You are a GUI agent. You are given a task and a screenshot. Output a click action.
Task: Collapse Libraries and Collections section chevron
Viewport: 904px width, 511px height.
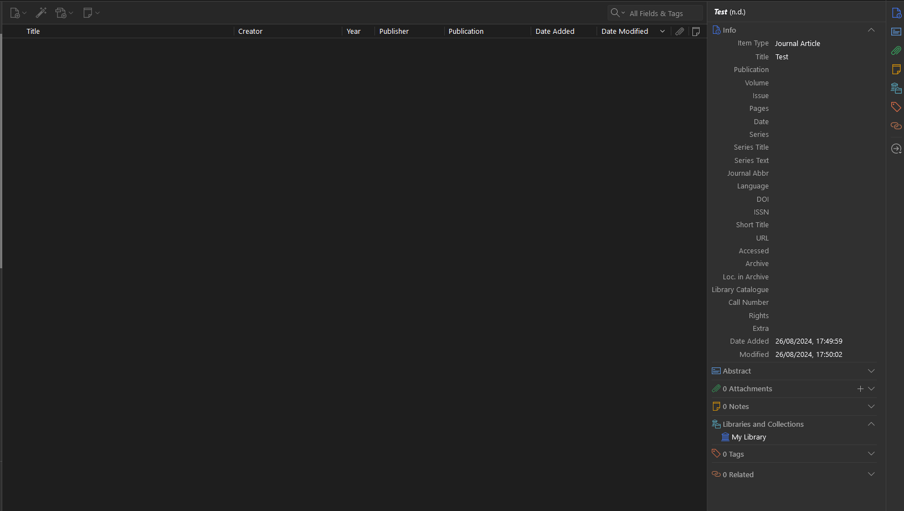pyautogui.click(x=871, y=424)
